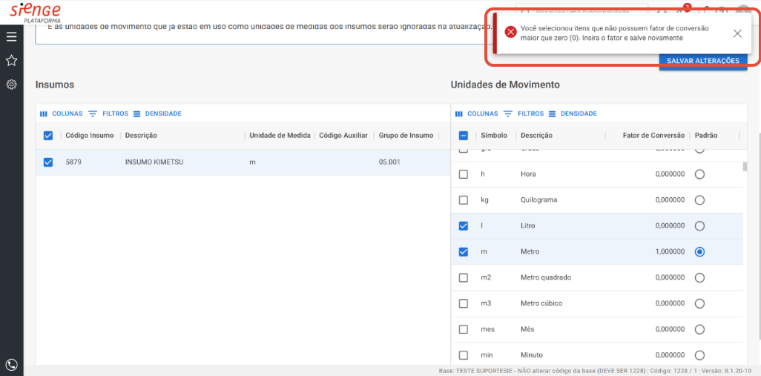Sort by Descrição header in Insumos table

click(x=141, y=136)
